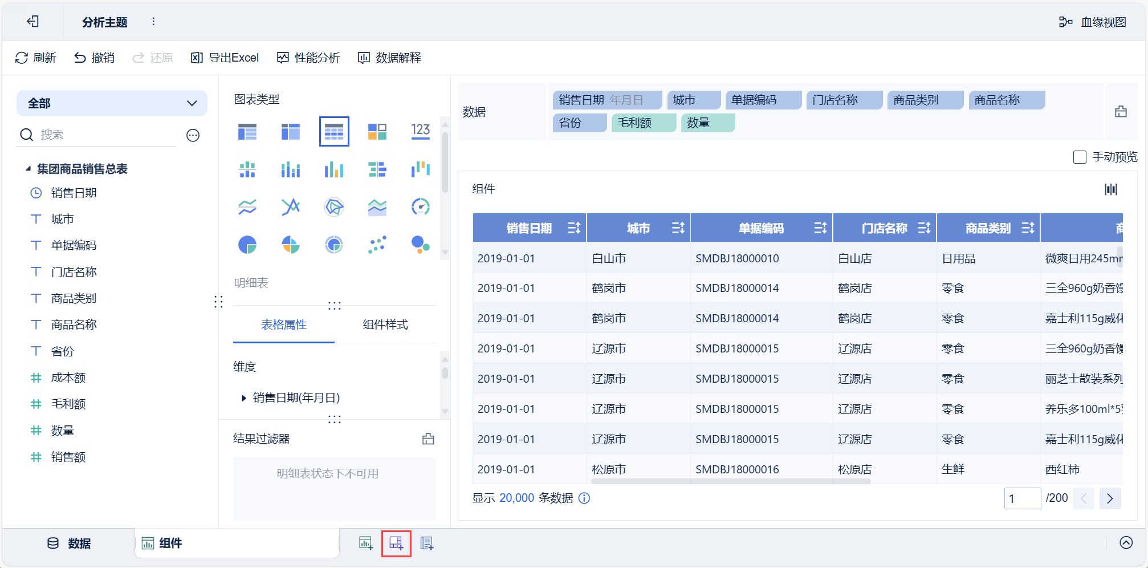
Task: Choose the first column chart type in row two
Action: (x=247, y=169)
